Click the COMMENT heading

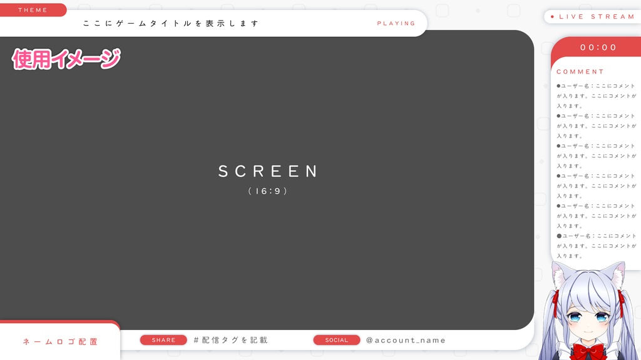point(580,71)
